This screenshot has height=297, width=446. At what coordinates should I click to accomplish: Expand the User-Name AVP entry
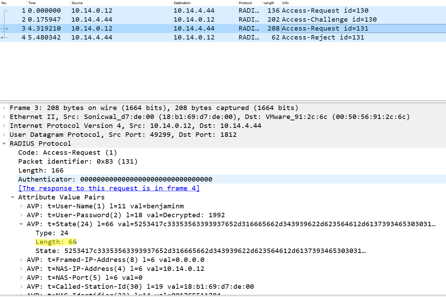pyautogui.click(x=21, y=206)
